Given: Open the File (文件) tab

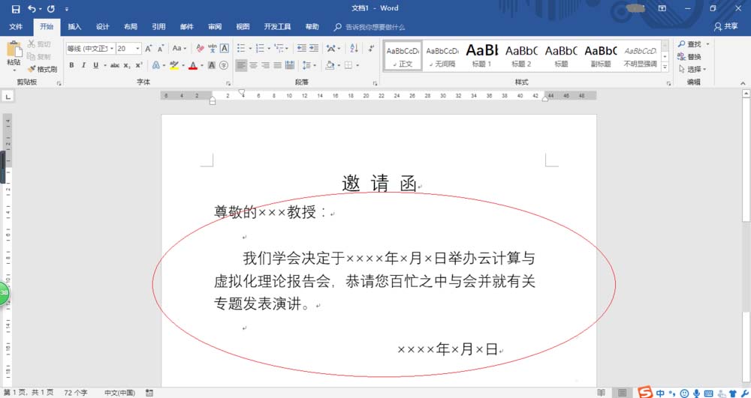Looking at the screenshot, I should click(16, 27).
